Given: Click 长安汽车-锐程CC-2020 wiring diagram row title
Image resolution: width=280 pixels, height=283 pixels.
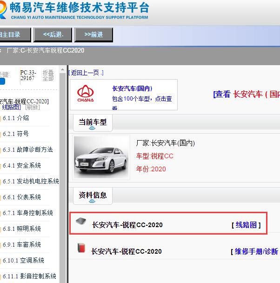Looking at the screenshot, I should click(x=127, y=225).
